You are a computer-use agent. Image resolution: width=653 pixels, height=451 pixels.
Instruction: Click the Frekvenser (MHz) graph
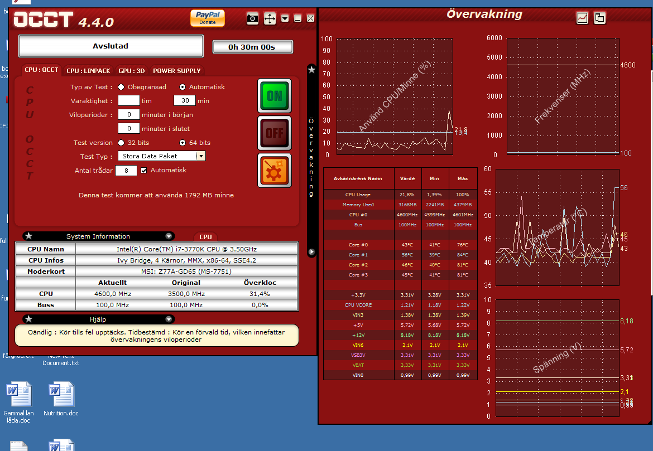[x=563, y=96]
